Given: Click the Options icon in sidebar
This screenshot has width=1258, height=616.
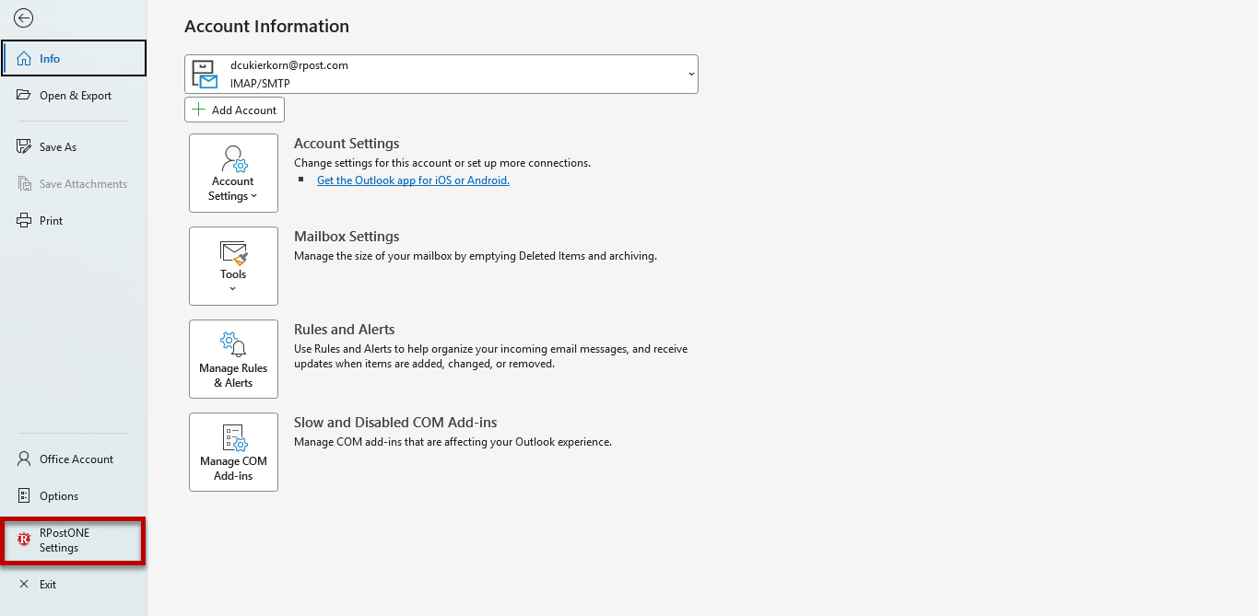Looking at the screenshot, I should click(x=24, y=495).
